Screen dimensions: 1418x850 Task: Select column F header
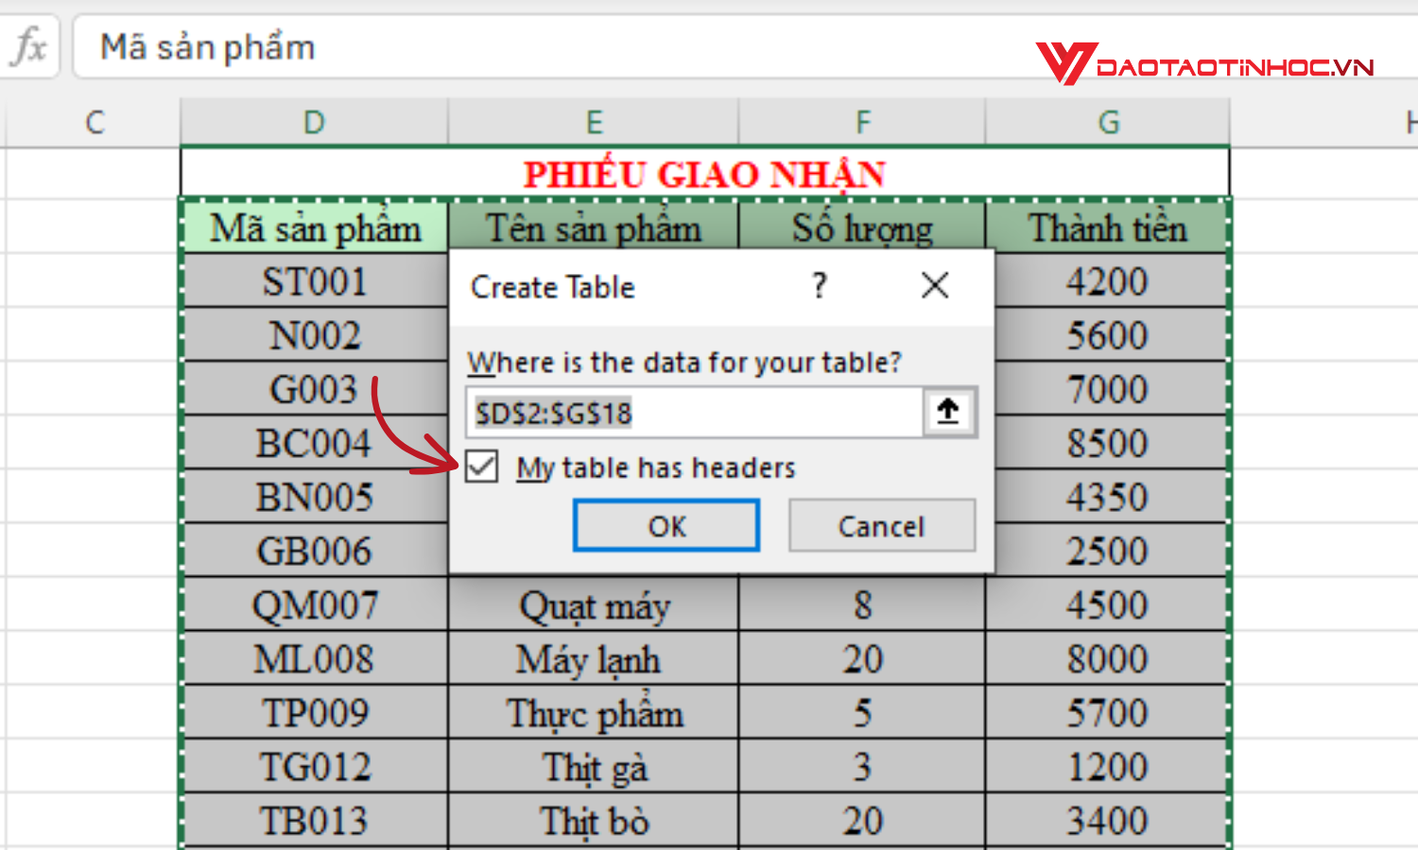click(861, 121)
